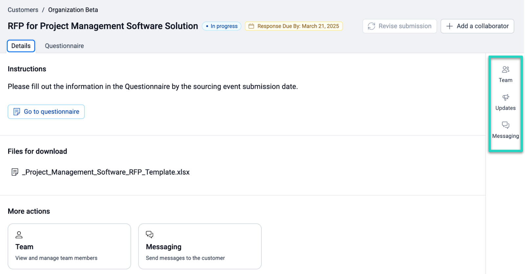
Task: Select the Details tab
Action: pos(21,46)
